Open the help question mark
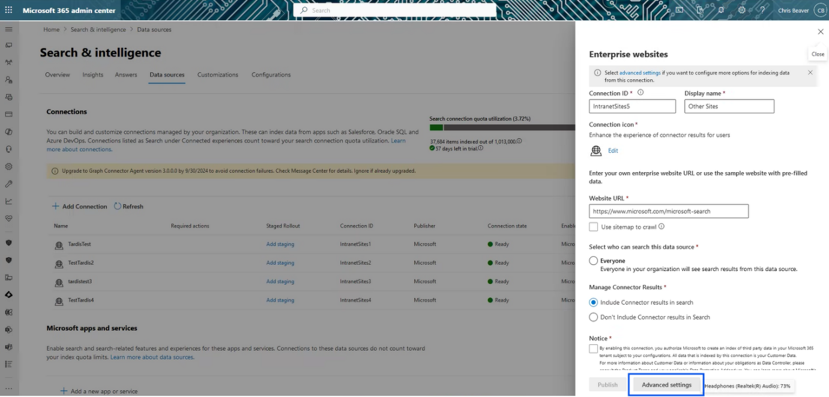Screen dimensions: 829x397 coord(762,10)
